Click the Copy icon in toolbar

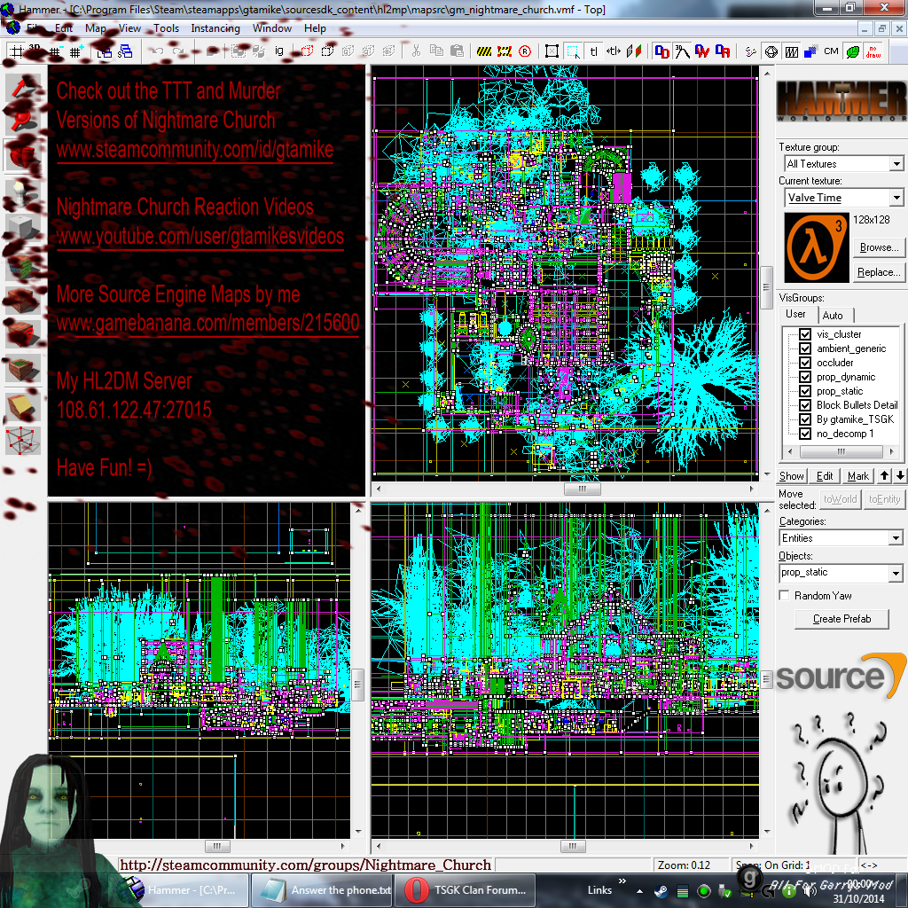click(x=436, y=51)
